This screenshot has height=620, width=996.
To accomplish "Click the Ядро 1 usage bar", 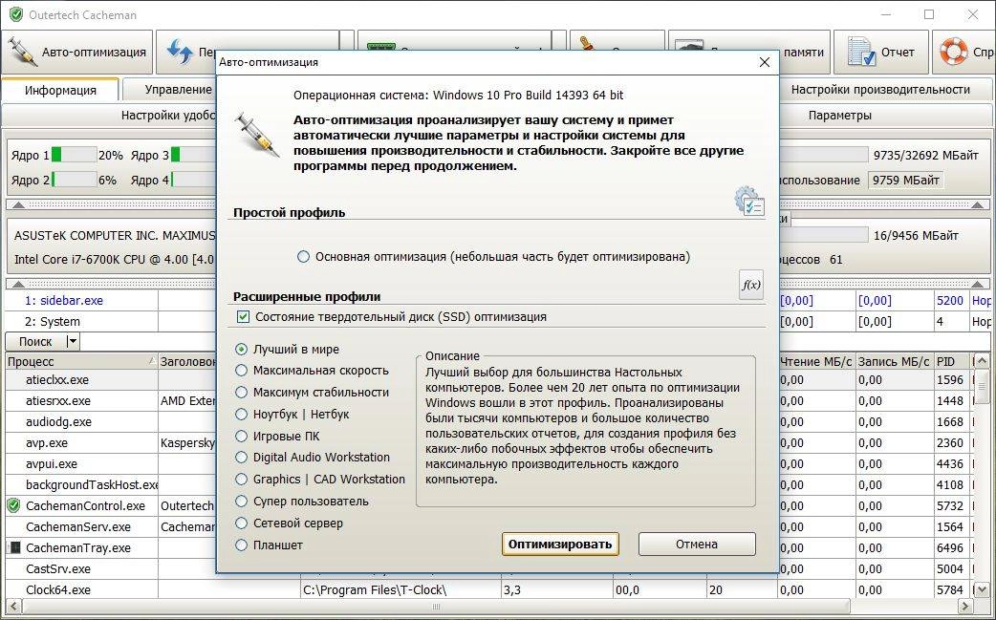I will (x=74, y=155).
